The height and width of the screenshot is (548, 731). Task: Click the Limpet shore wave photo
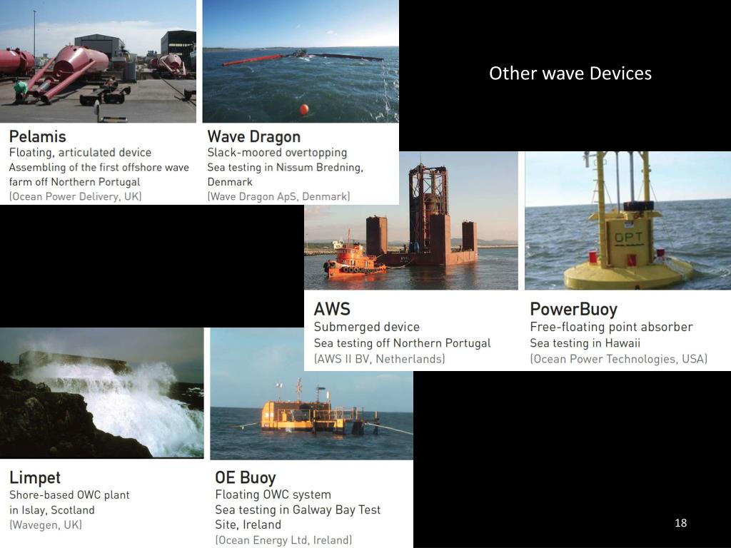101,393
